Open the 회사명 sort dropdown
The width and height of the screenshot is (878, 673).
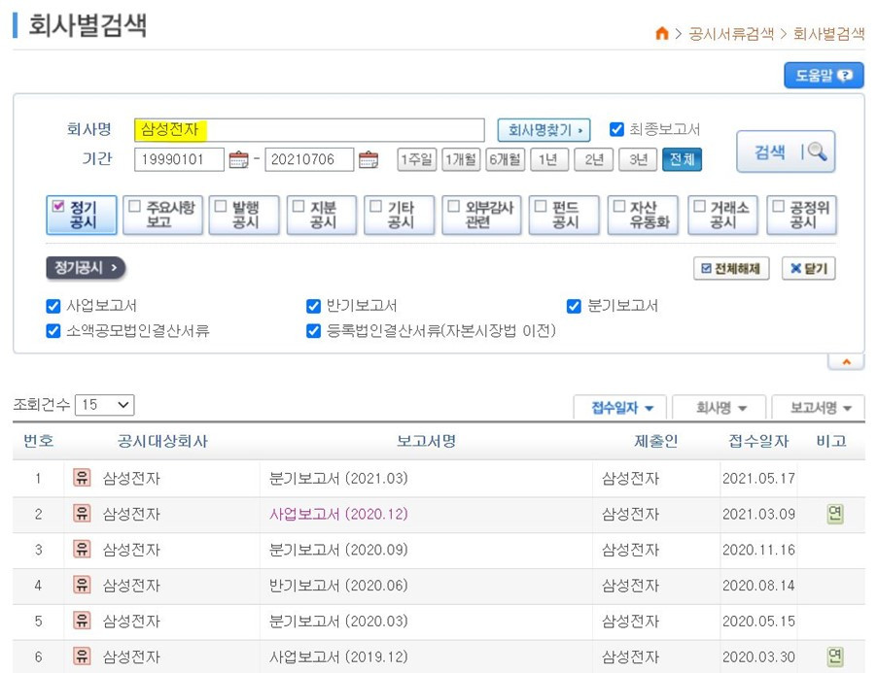(x=720, y=407)
